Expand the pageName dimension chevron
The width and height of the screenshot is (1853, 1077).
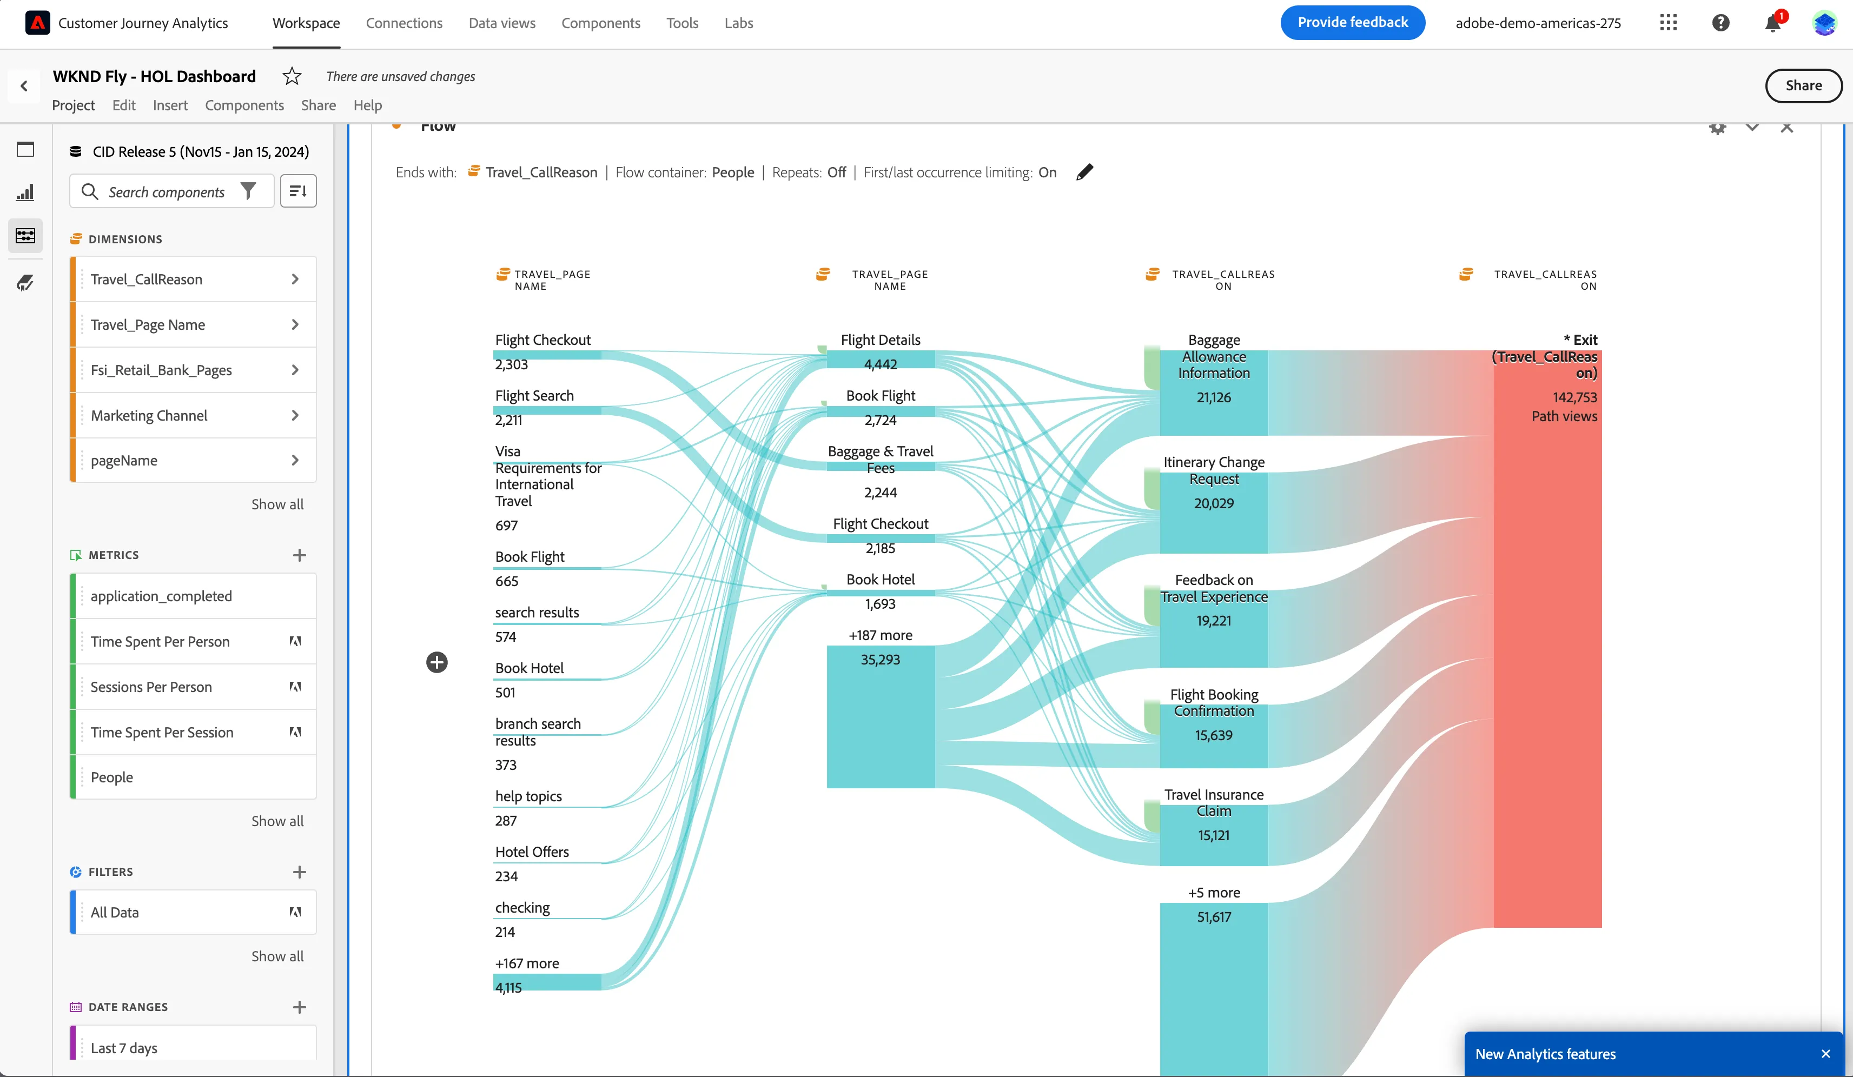295,460
